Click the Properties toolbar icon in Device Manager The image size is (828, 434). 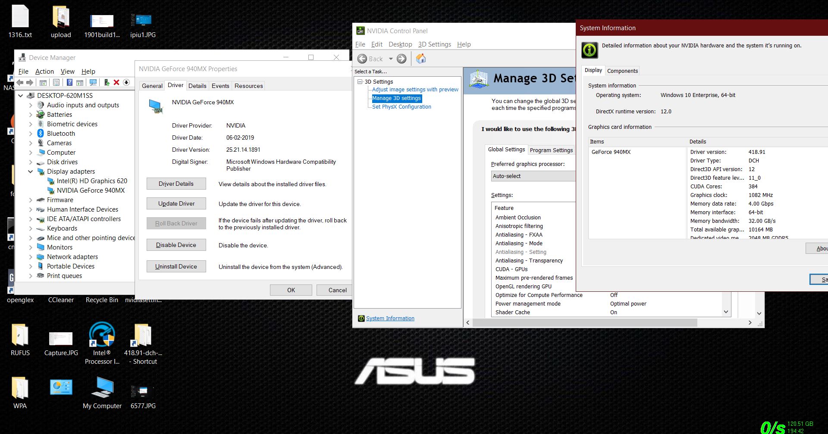(x=56, y=83)
